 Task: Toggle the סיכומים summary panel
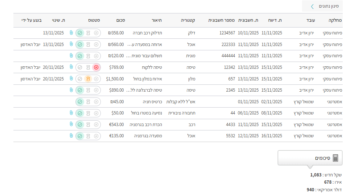(322, 158)
